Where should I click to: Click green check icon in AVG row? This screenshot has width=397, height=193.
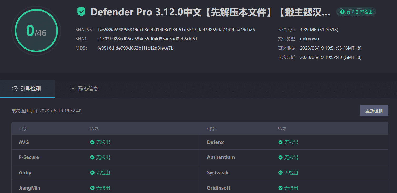click(x=92, y=142)
